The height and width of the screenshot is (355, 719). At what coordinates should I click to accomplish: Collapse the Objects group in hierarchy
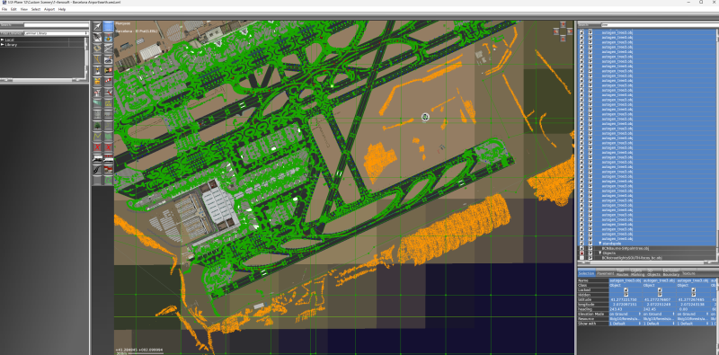pyautogui.click(x=599, y=253)
